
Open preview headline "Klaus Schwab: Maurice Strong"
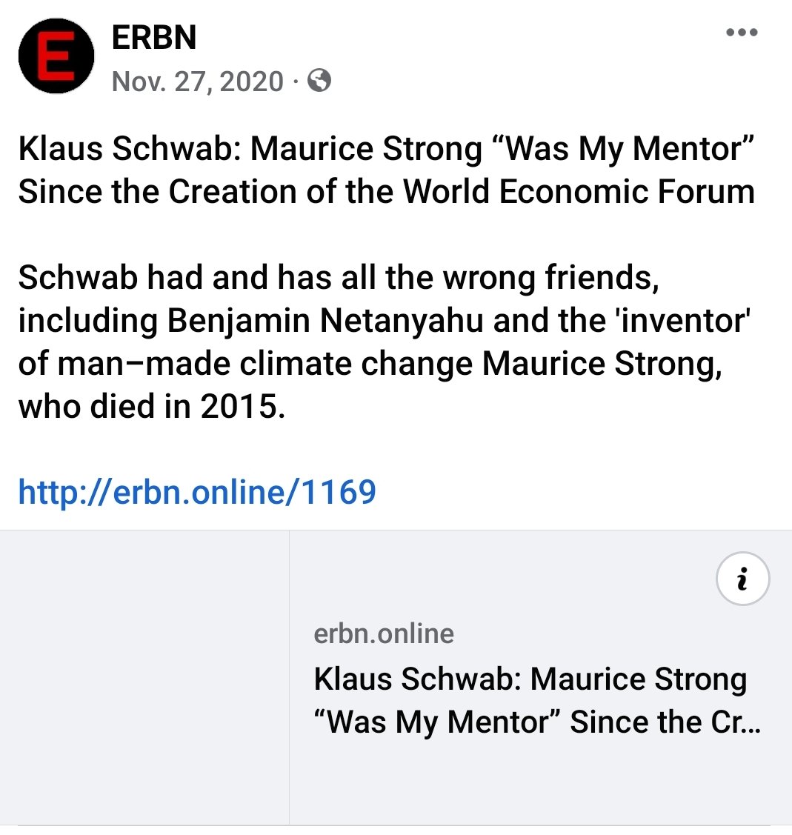pos(530,679)
